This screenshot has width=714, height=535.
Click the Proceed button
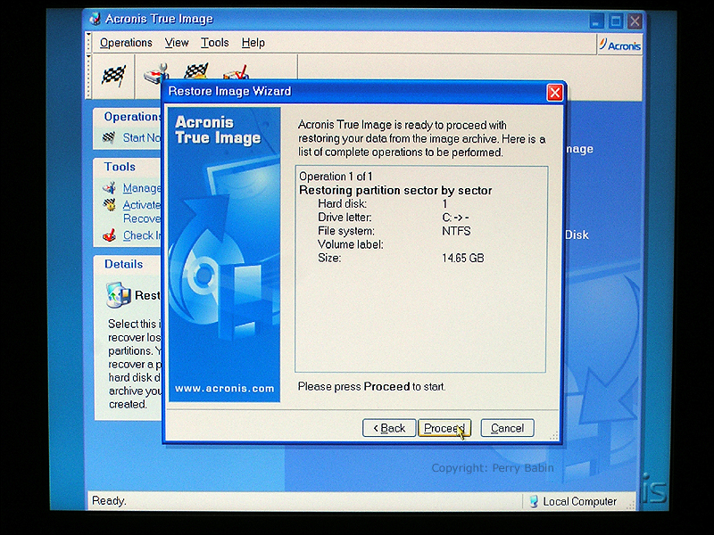[444, 428]
